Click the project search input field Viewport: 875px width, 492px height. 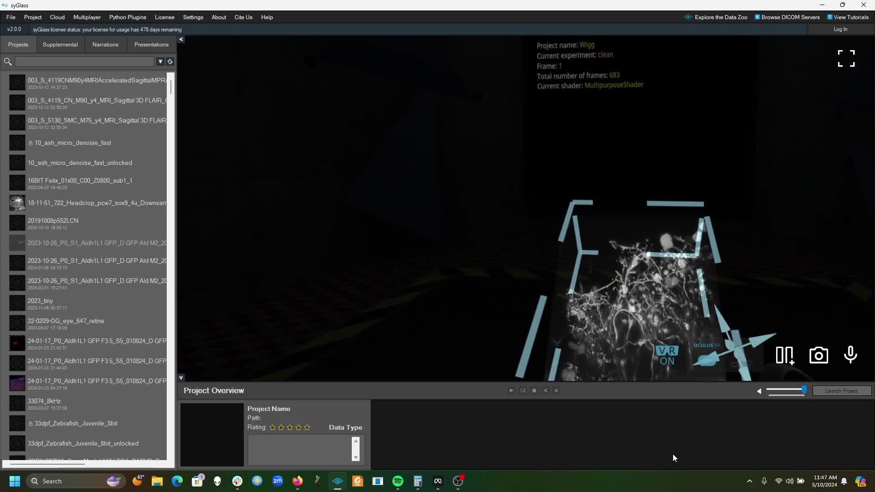85,61
